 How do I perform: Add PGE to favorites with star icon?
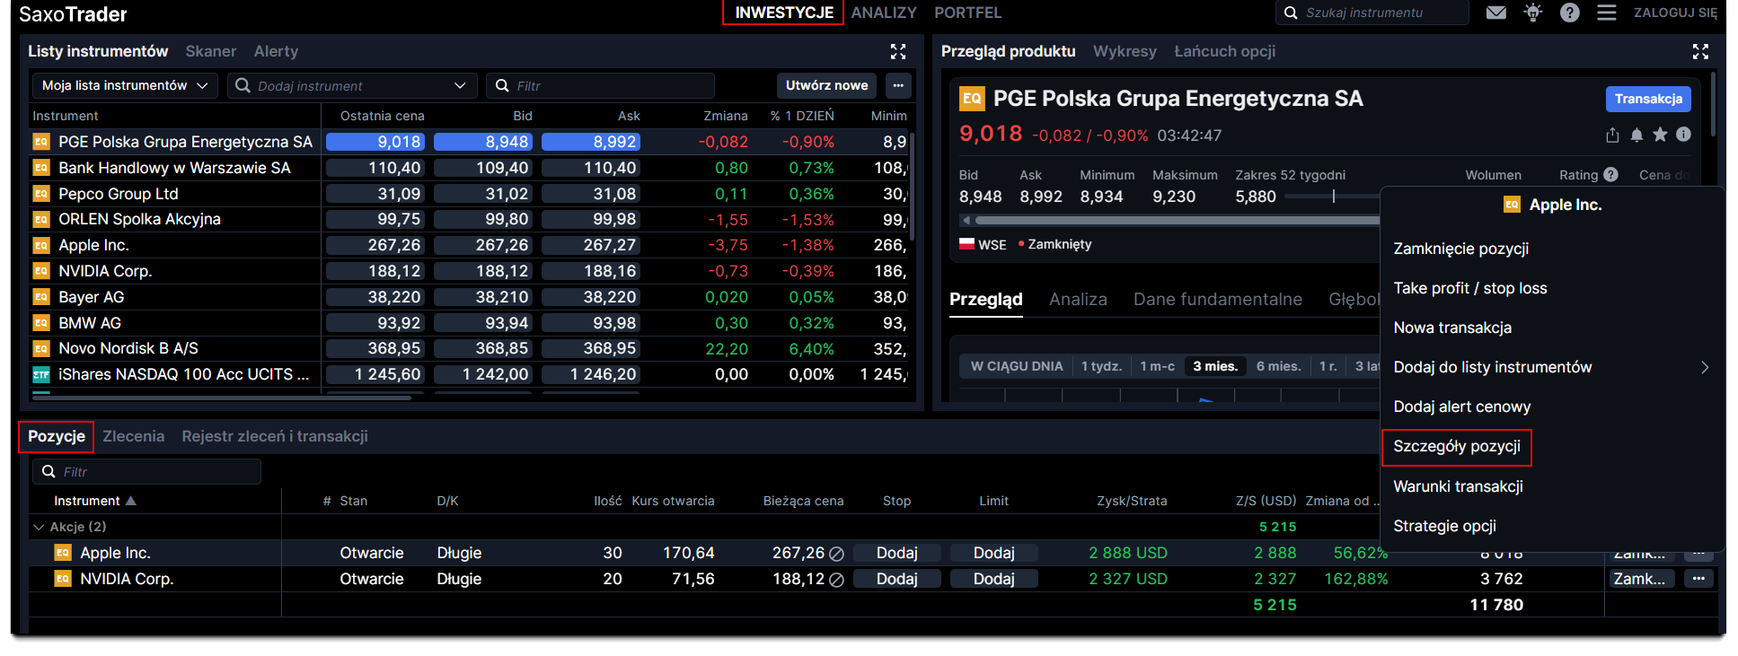[1660, 135]
